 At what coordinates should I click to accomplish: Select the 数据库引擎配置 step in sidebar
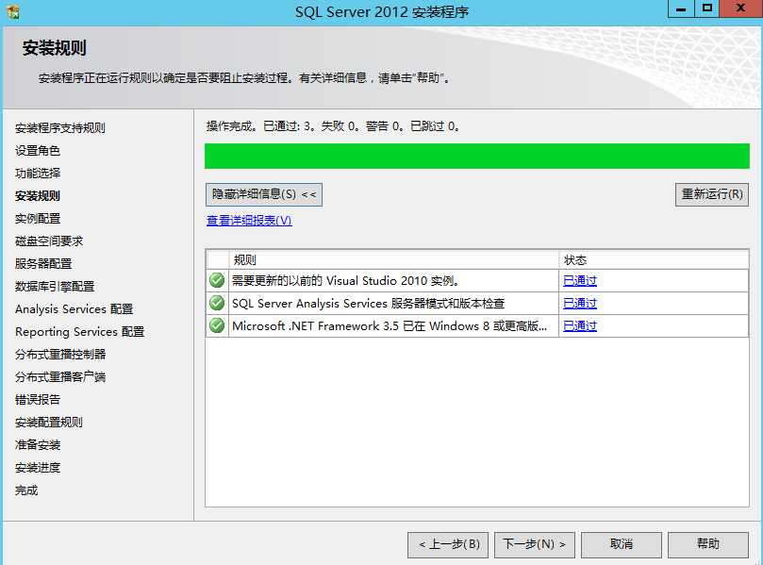(55, 287)
